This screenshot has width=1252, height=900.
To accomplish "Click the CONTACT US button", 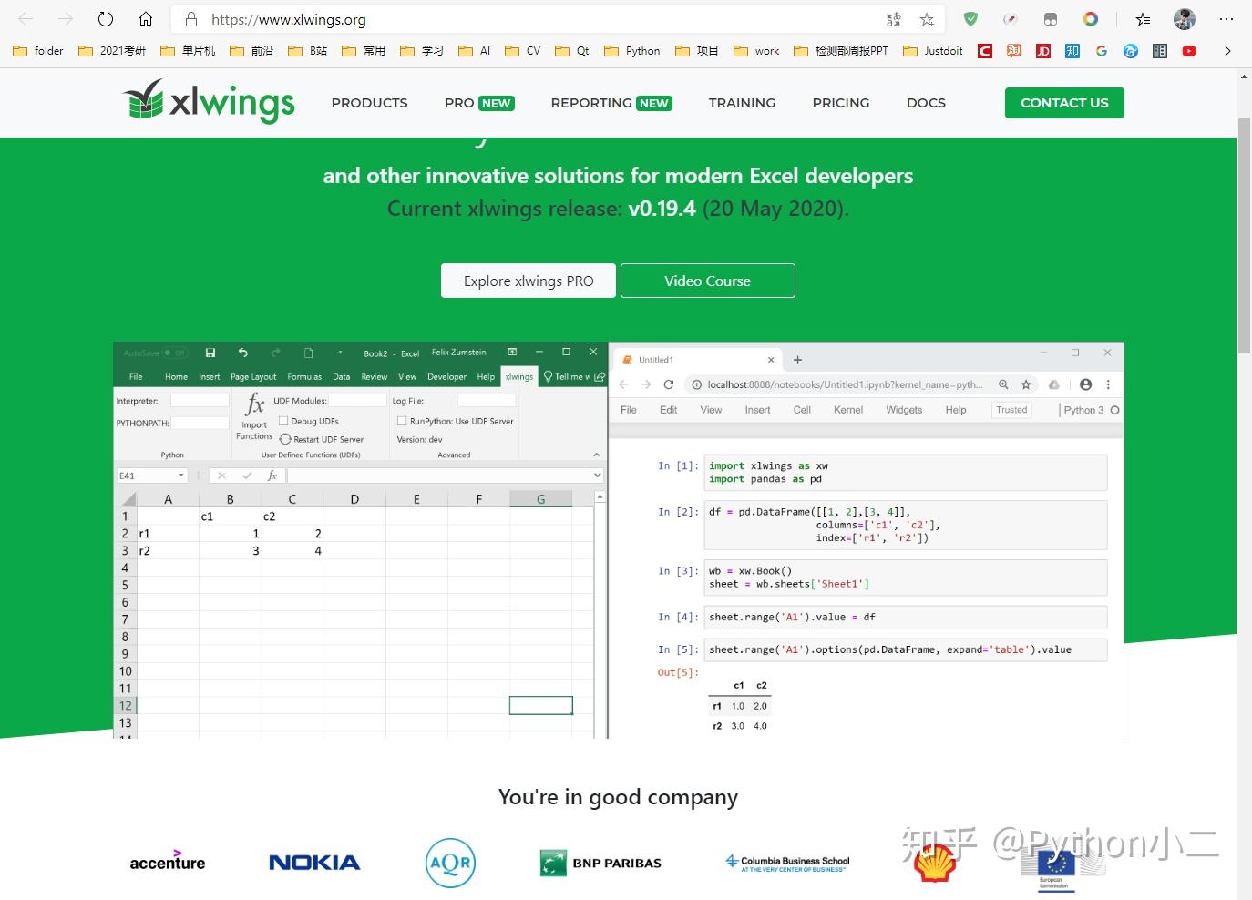I will coord(1063,102).
